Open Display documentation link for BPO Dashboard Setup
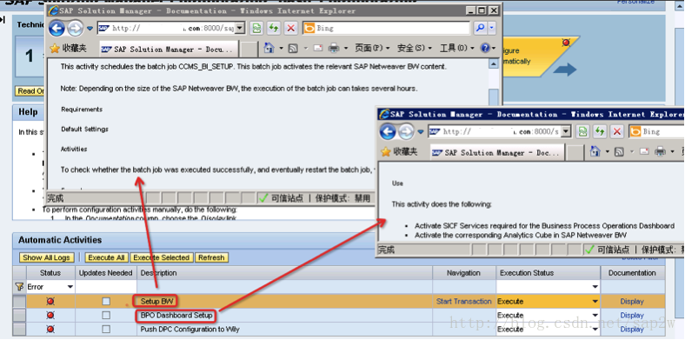This screenshot has height=340, width=685. point(632,315)
